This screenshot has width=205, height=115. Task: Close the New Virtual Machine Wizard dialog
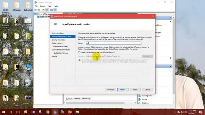[153, 16]
